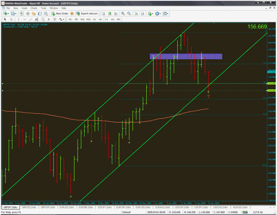Open the Window menu
Viewport: 277px width, 215px height.
coord(54,8)
